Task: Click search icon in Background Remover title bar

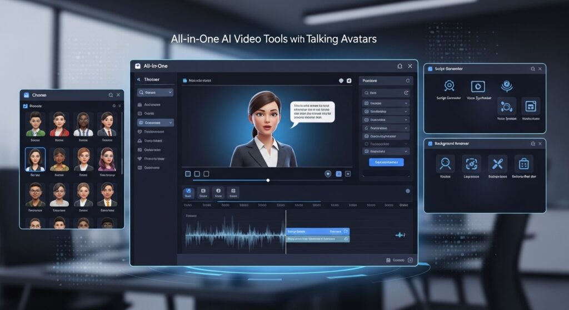Action: (x=533, y=144)
